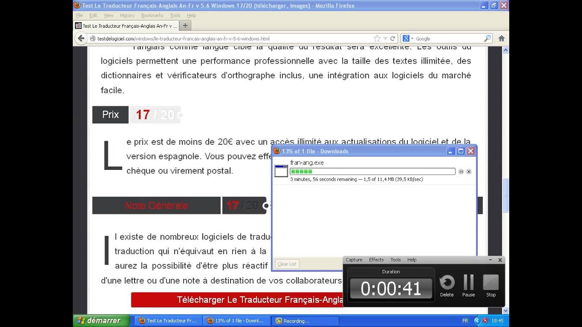
Task: Open Firefox Tools menu
Action: pyautogui.click(x=175, y=15)
